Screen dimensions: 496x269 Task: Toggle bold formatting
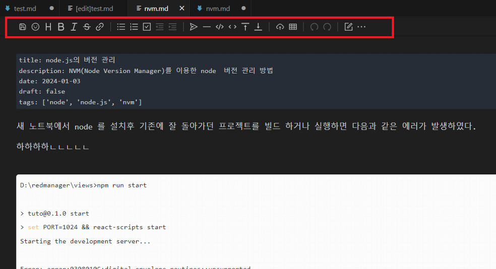[x=61, y=27]
